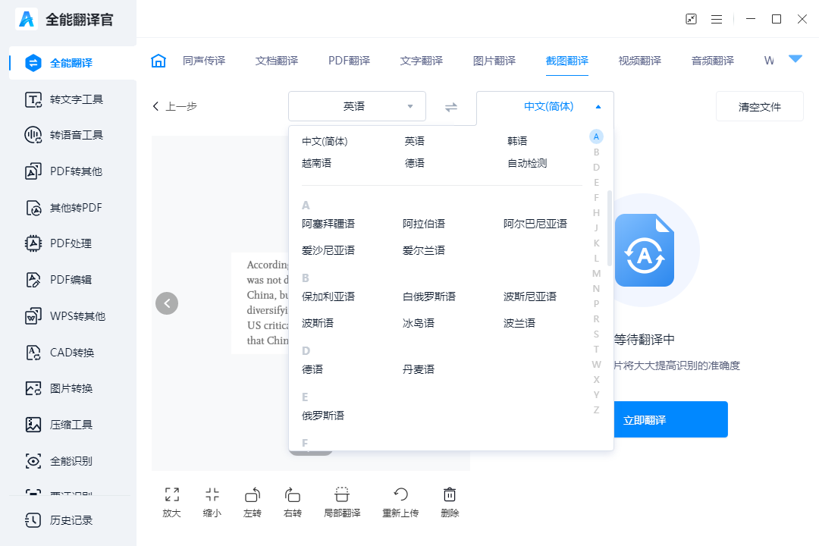The image size is (819, 546).
Task: Open WPS转其他 sidebar tool
Action: 65,316
